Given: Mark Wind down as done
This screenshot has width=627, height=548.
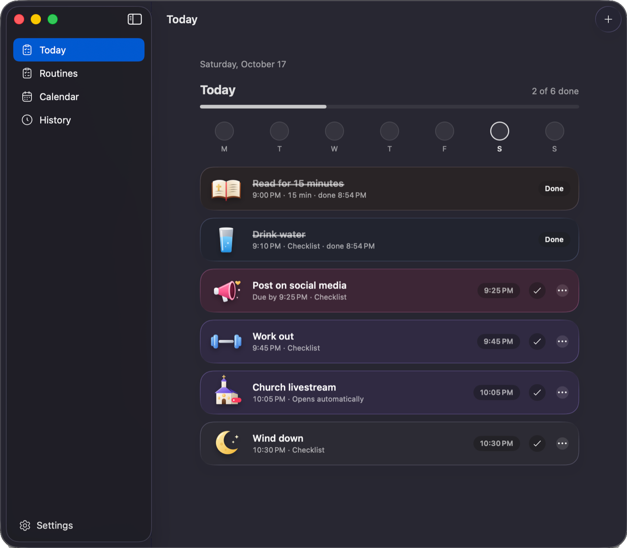Looking at the screenshot, I should coord(537,444).
